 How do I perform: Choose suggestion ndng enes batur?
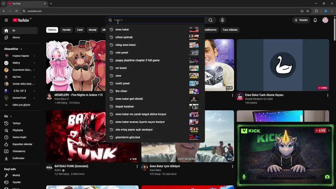click(x=155, y=45)
